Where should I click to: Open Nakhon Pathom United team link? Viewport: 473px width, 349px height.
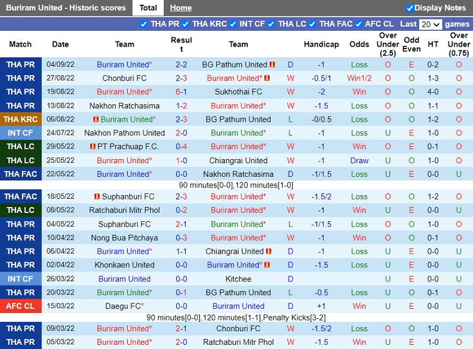[x=124, y=133]
